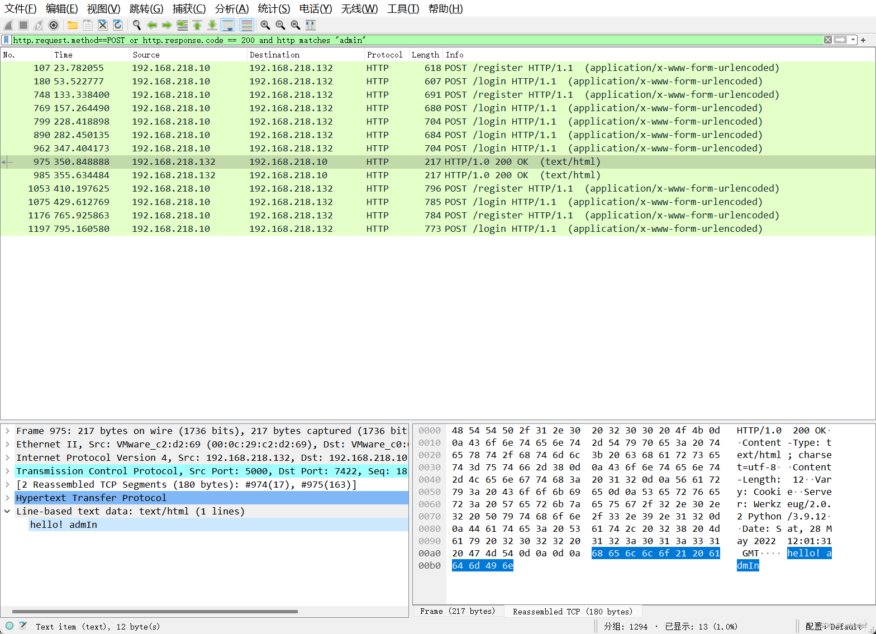Select packet 985 HTTP/1.0 200 OK row

(x=438, y=175)
